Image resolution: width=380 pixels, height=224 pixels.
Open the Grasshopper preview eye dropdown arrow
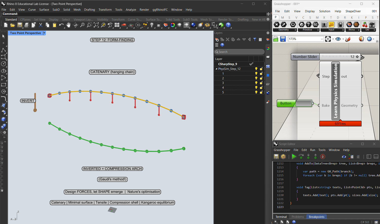pyautogui.click(x=343, y=39)
